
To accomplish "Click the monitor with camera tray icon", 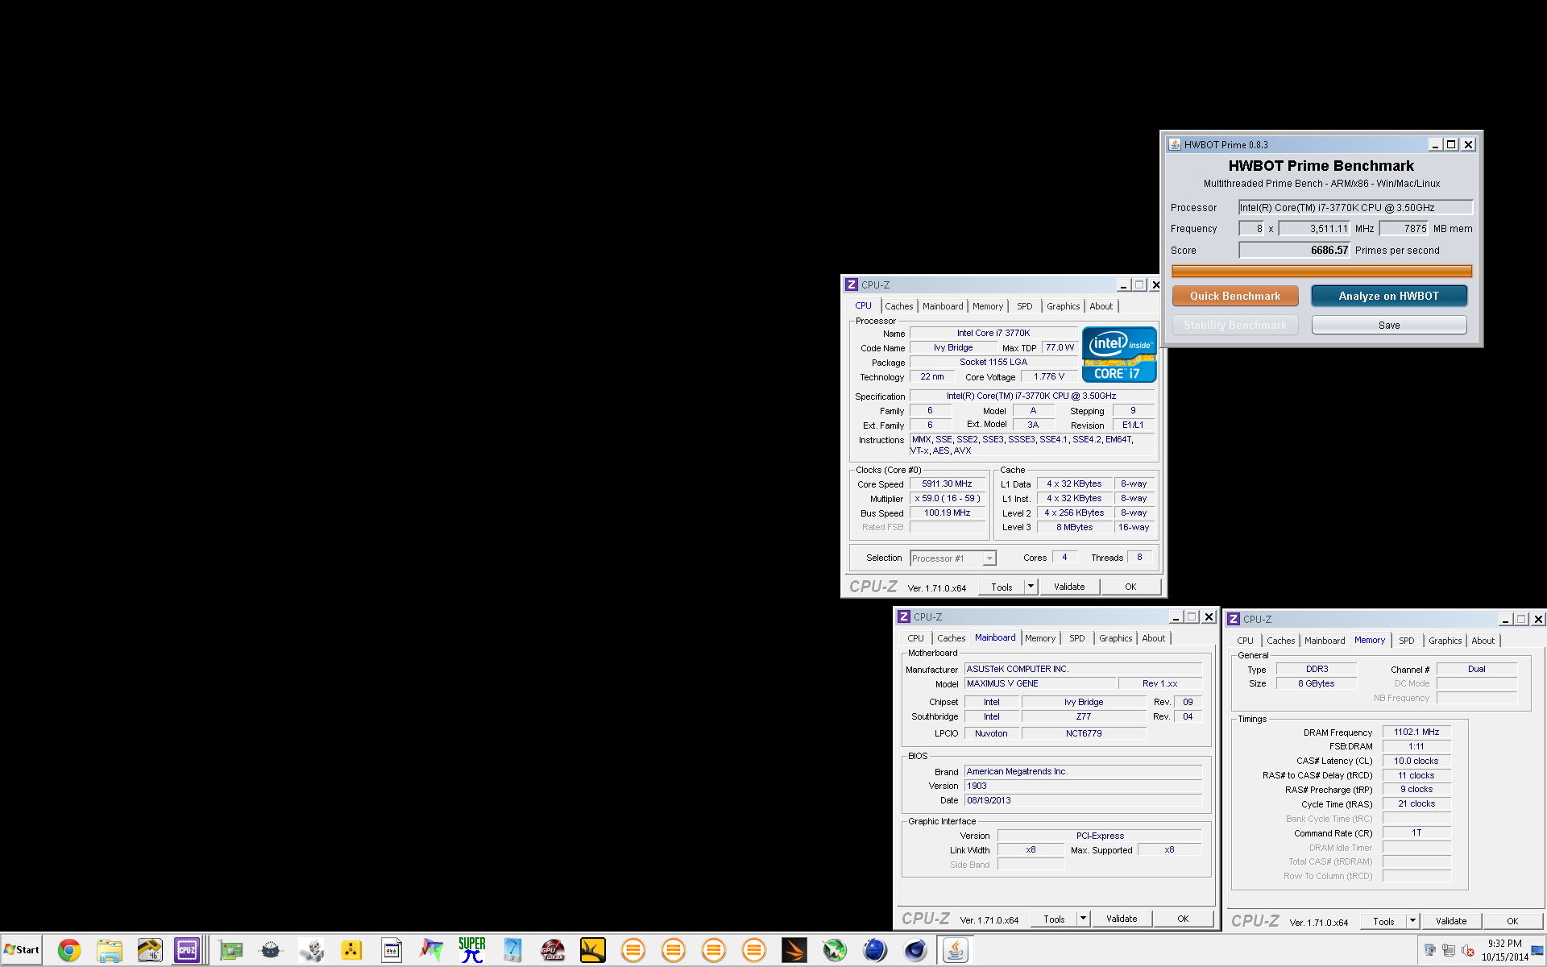I will pos(1429,950).
